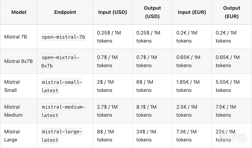The image size is (252, 148).
Task: Click the open-mistral-7b endpoint code
Action: [x=64, y=37]
